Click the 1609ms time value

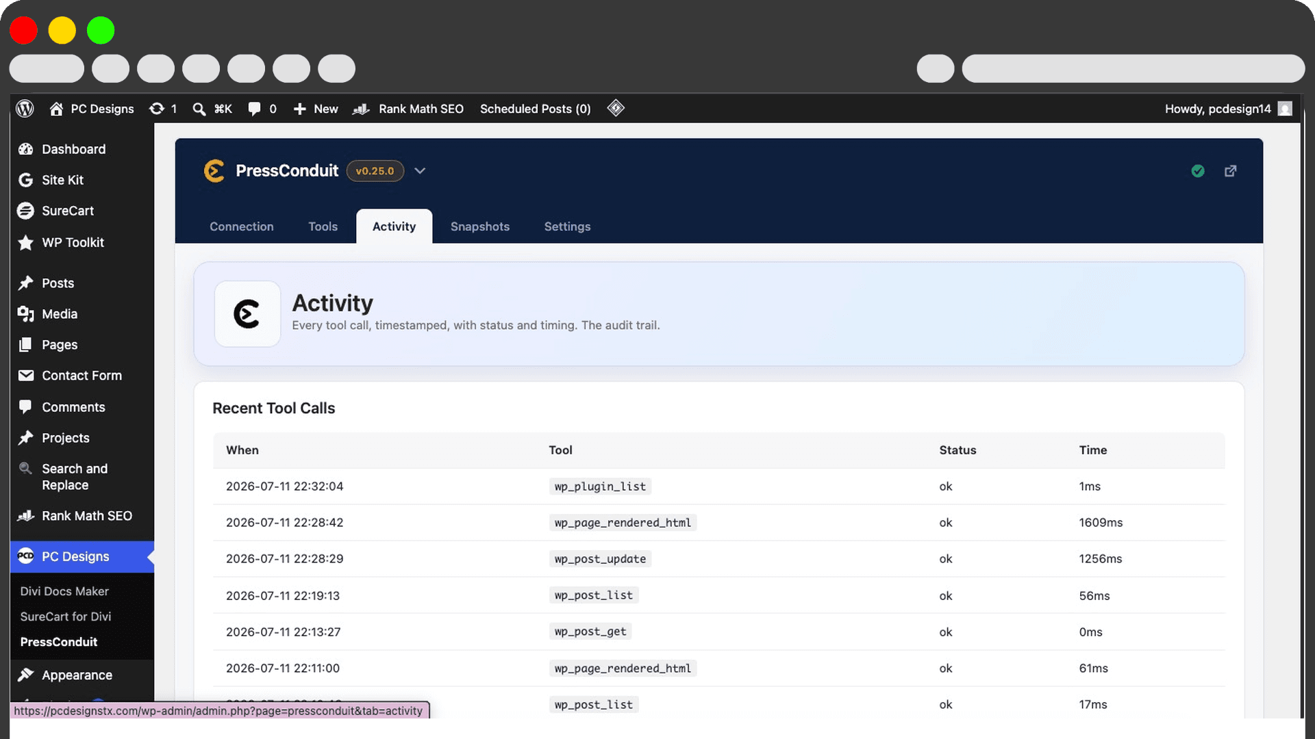pyautogui.click(x=1101, y=523)
